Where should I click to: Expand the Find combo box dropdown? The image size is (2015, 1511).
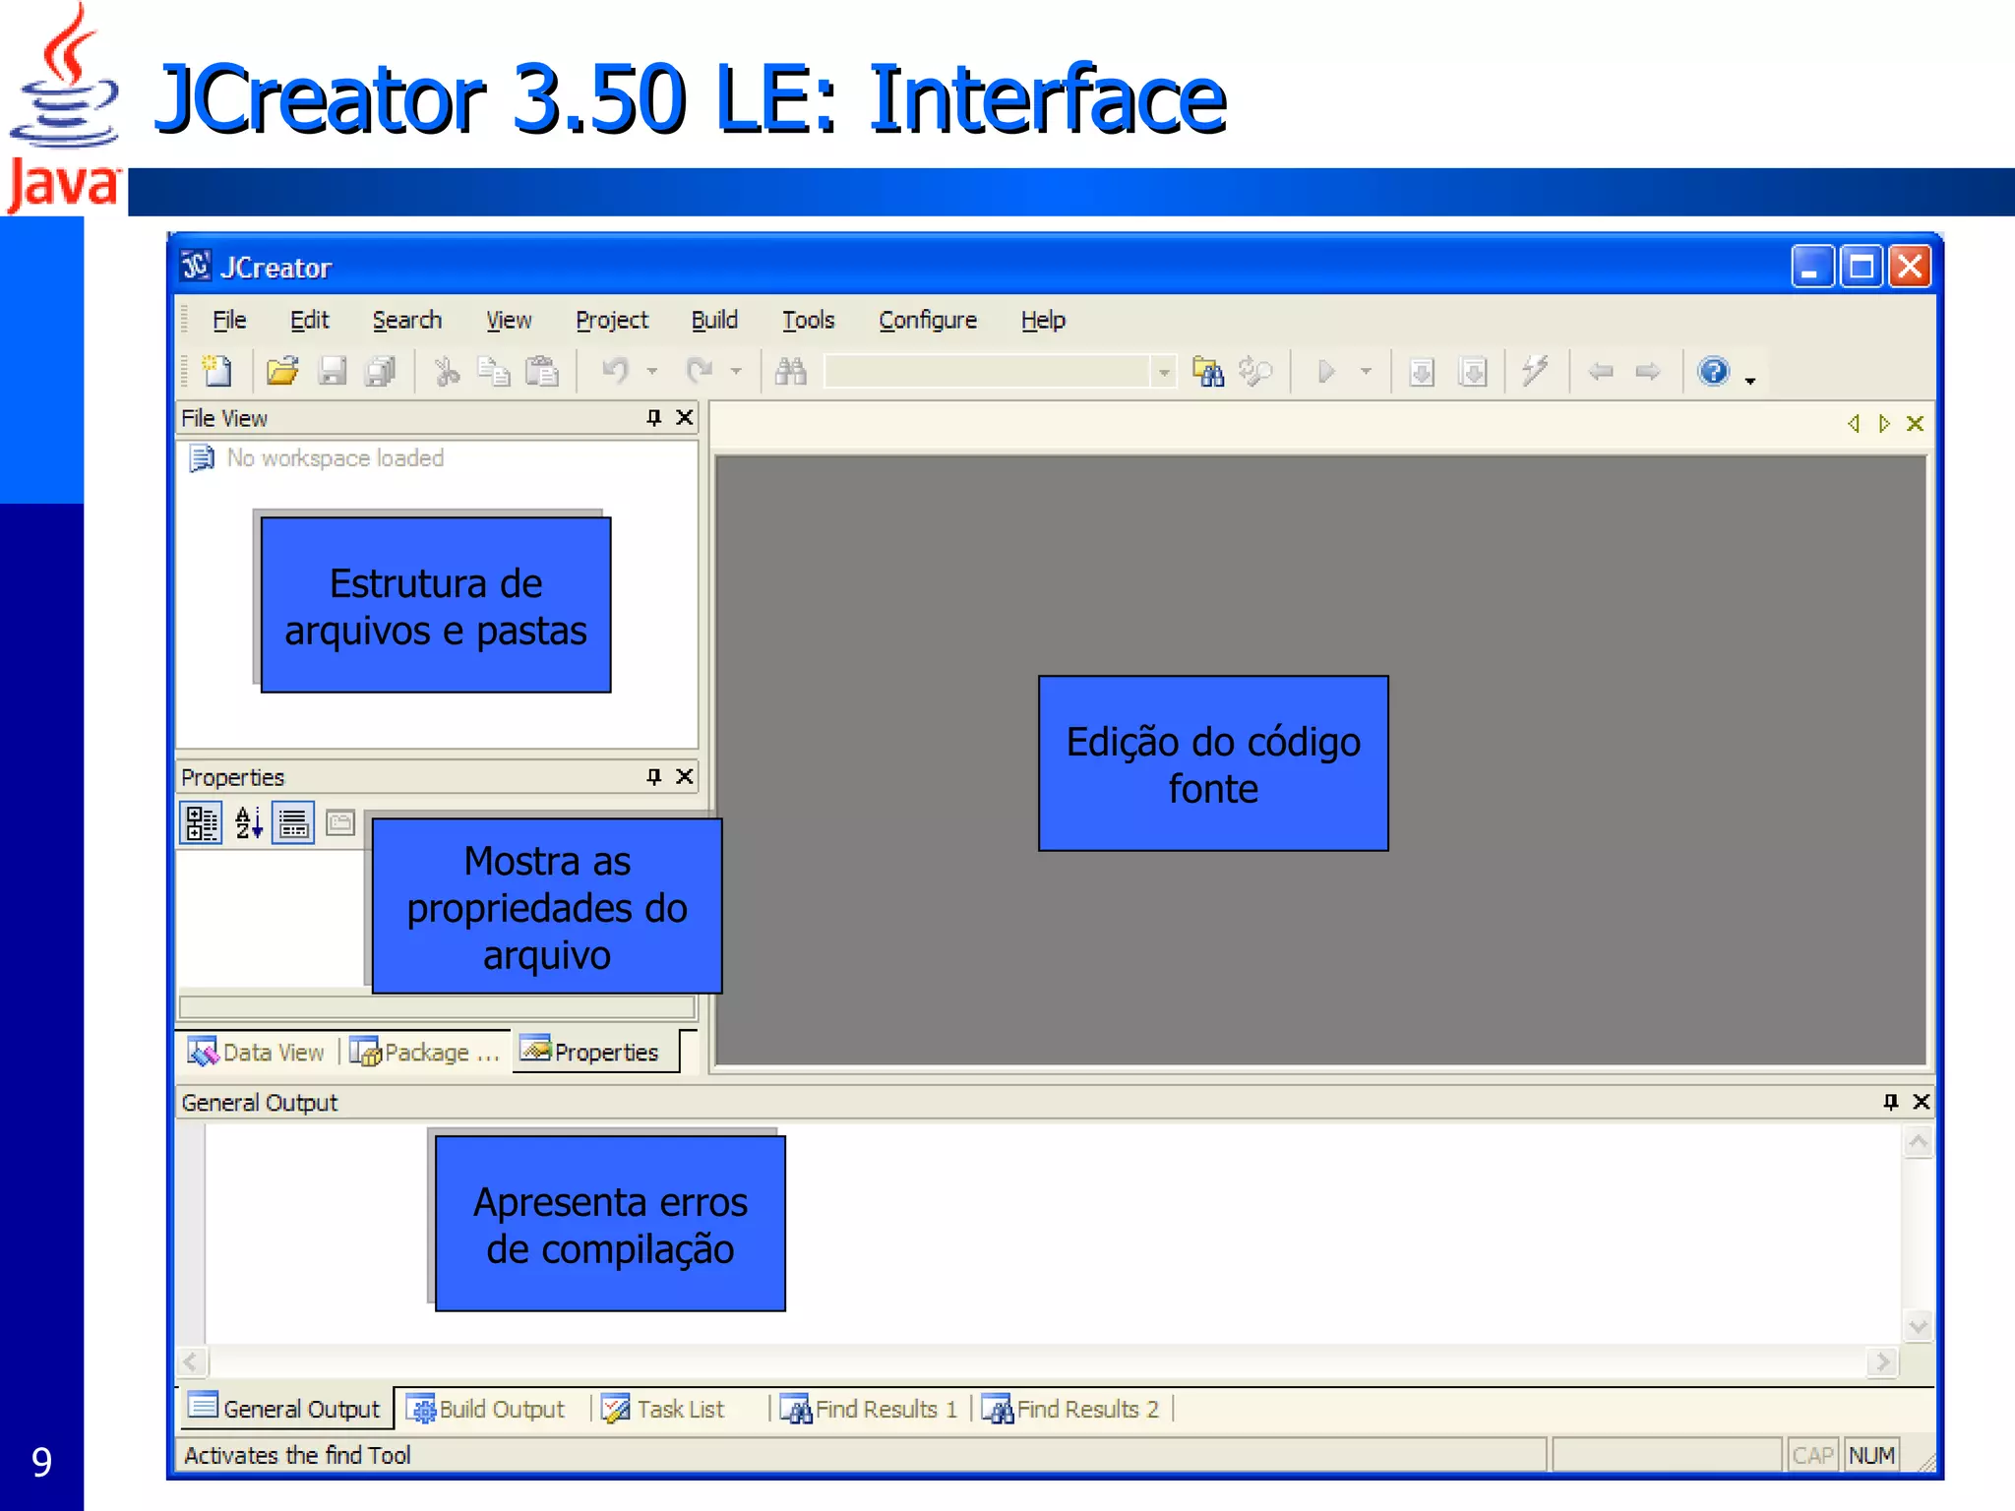click(x=1164, y=372)
